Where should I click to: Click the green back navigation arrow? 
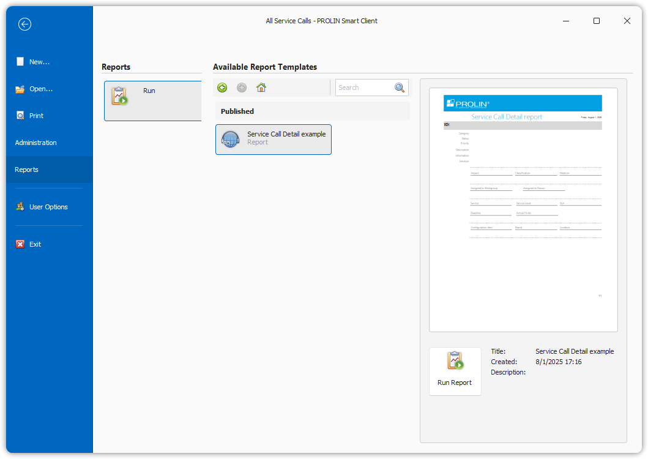[x=222, y=88]
